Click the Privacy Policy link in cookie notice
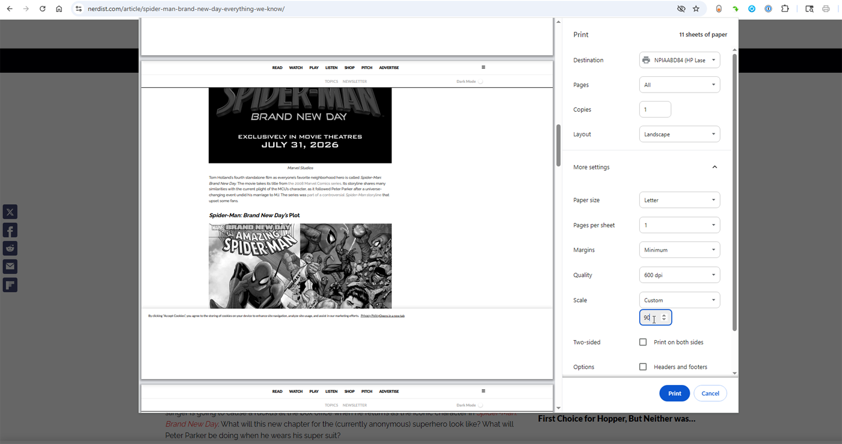The height and width of the screenshot is (444, 842). (x=370, y=315)
